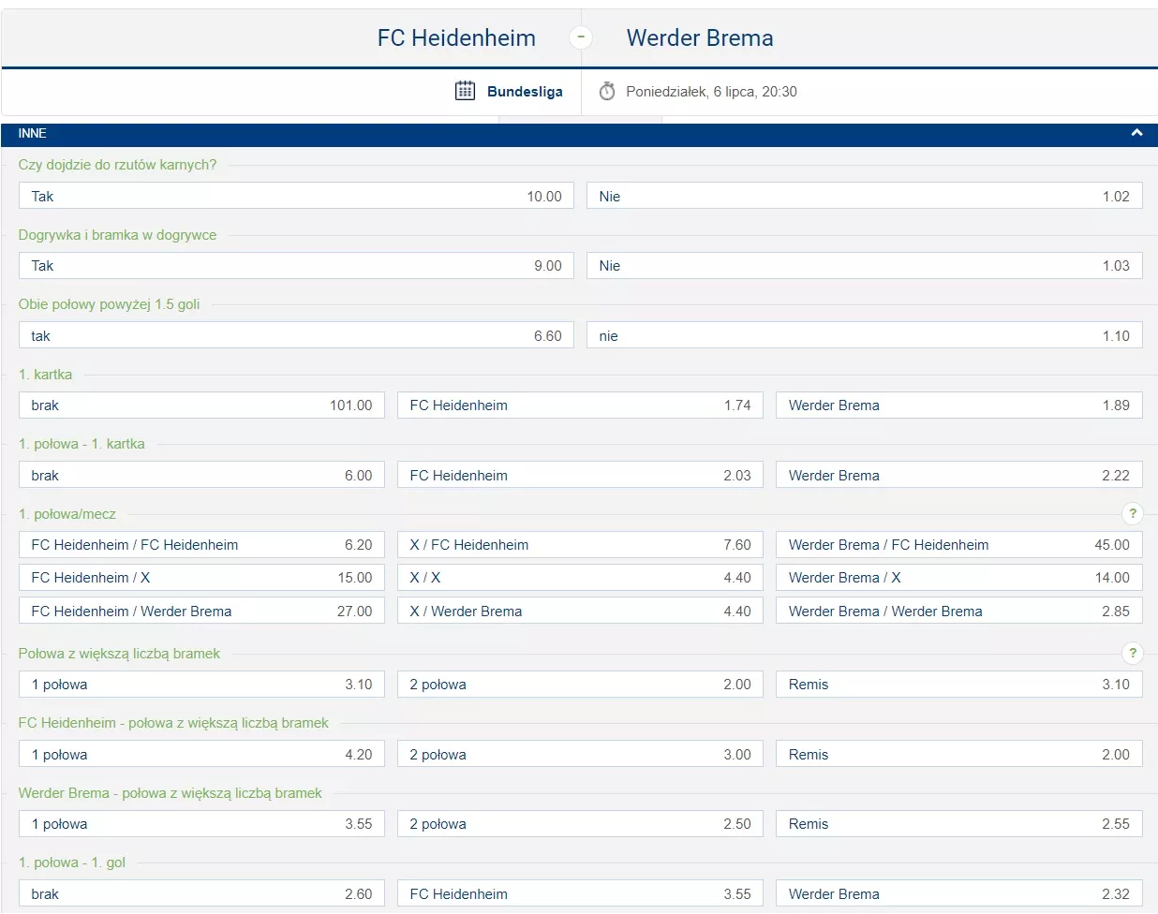Select tak at 6.60 for both halves over 1.5
The height and width of the screenshot is (914, 1158).
(x=296, y=335)
